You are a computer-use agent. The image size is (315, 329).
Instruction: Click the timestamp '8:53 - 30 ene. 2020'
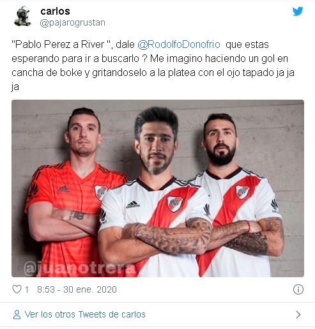(77, 289)
